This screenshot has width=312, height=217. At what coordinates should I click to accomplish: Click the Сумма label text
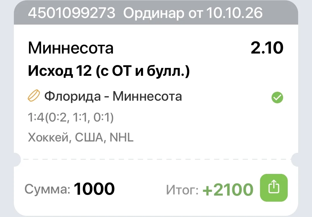pyautogui.click(x=47, y=189)
